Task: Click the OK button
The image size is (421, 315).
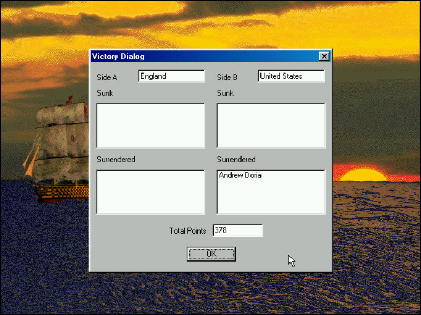Action: (x=212, y=254)
